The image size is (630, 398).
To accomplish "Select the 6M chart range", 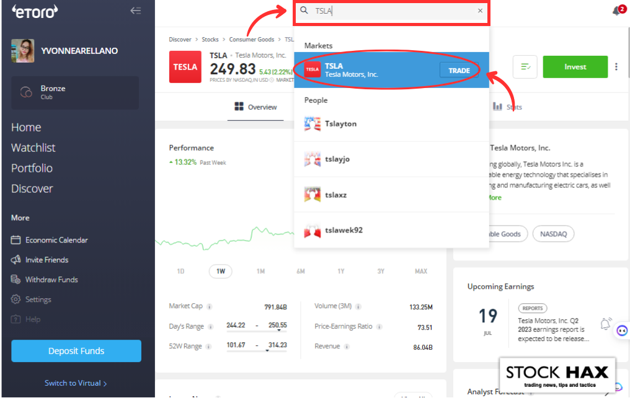I will (x=301, y=272).
